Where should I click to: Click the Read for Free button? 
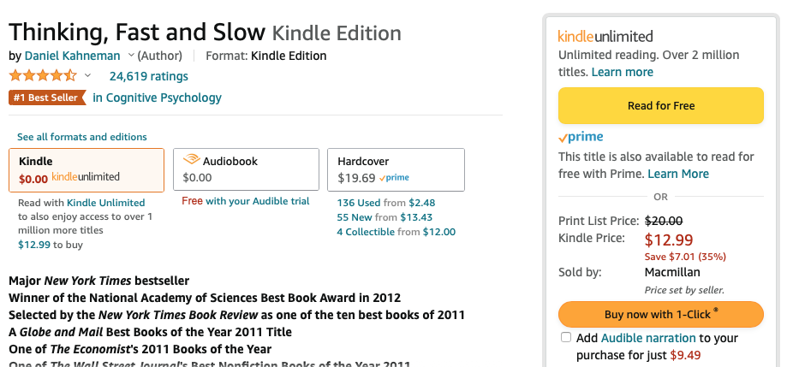click(661, 106)
